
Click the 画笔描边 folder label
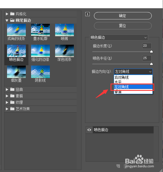[23, 20]
